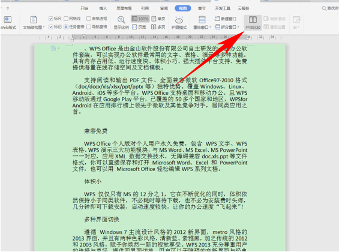Check the 表格虚框 table gridline checkbox
339x252 pixels.
point(89,19)
